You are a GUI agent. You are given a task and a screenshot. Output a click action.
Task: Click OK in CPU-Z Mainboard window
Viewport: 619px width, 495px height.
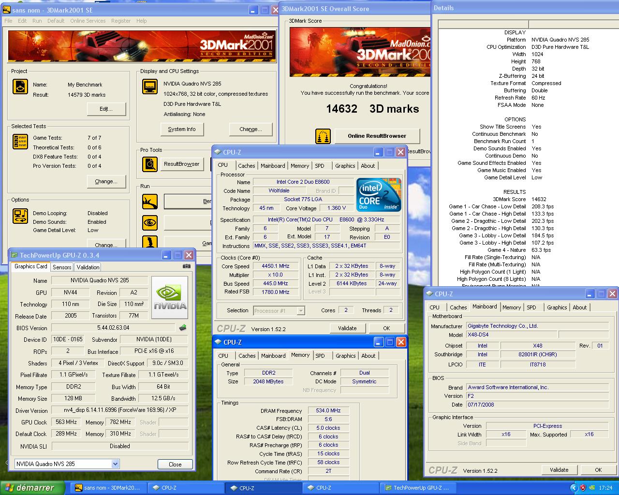click(598, 470)
